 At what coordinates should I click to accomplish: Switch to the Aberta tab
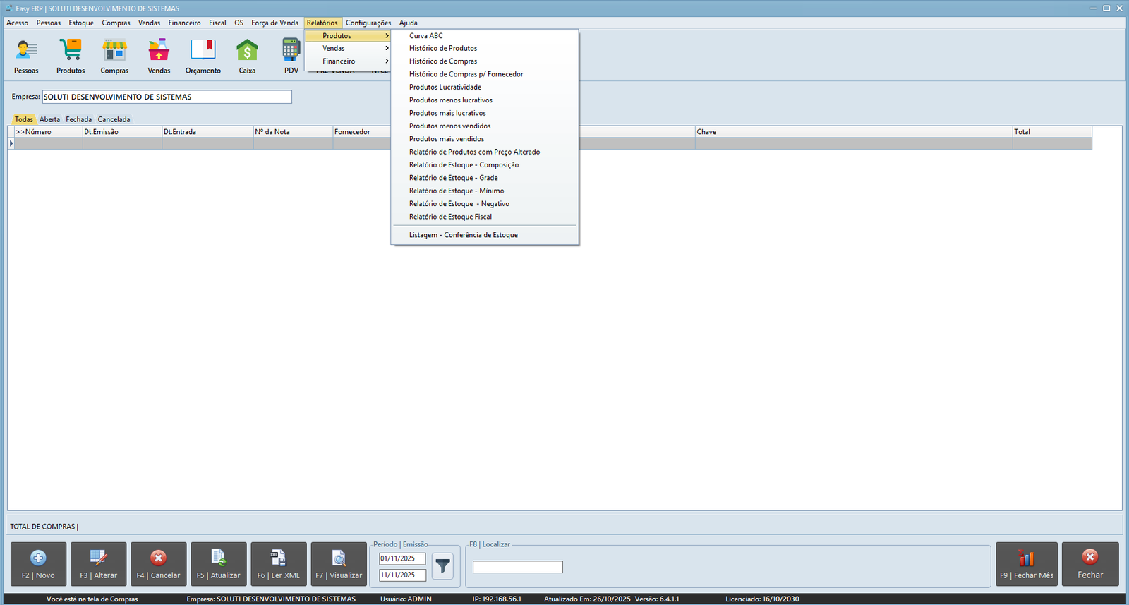pyautogui.click(x=49, y=119)
